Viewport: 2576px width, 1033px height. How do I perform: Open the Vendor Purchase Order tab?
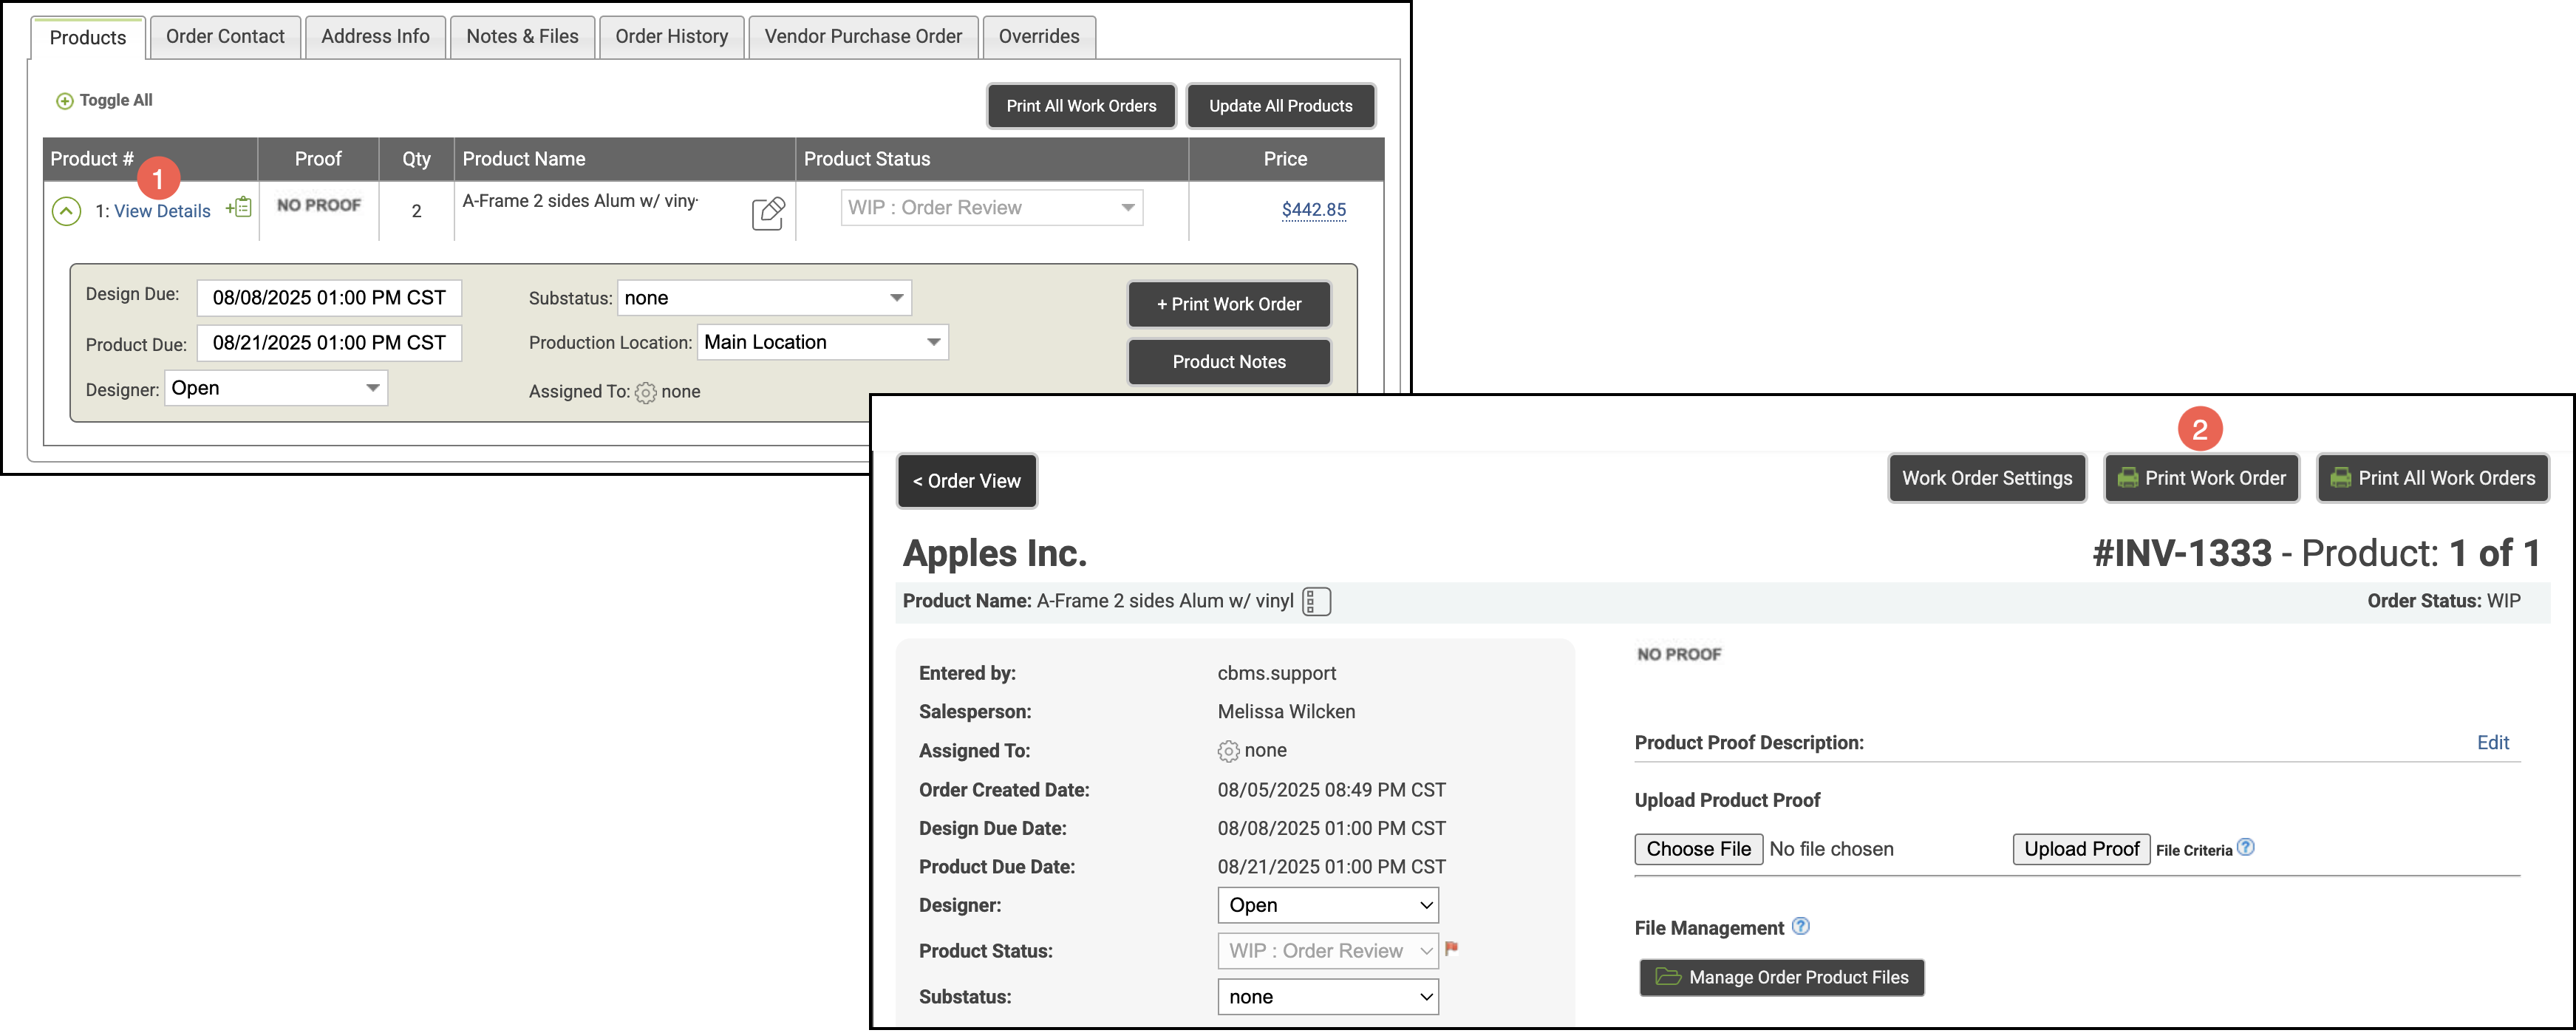[862, 37]
